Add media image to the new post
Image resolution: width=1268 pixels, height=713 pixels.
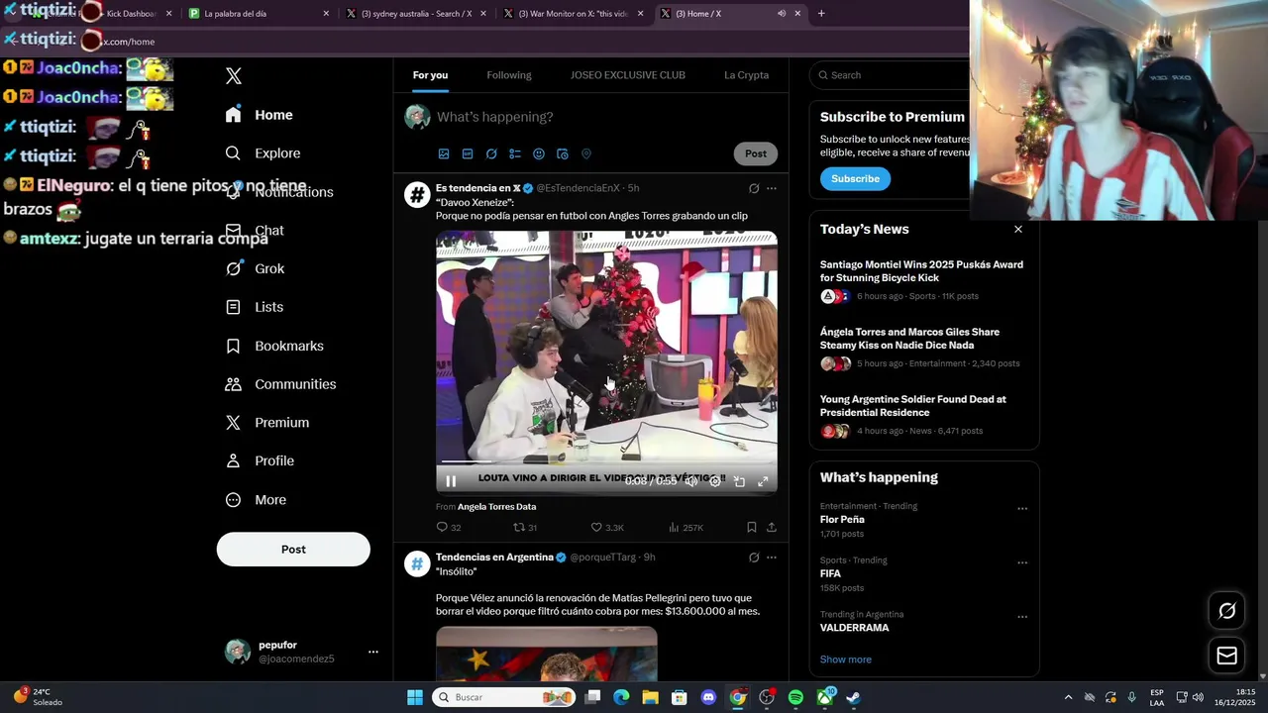pos(444,154)
